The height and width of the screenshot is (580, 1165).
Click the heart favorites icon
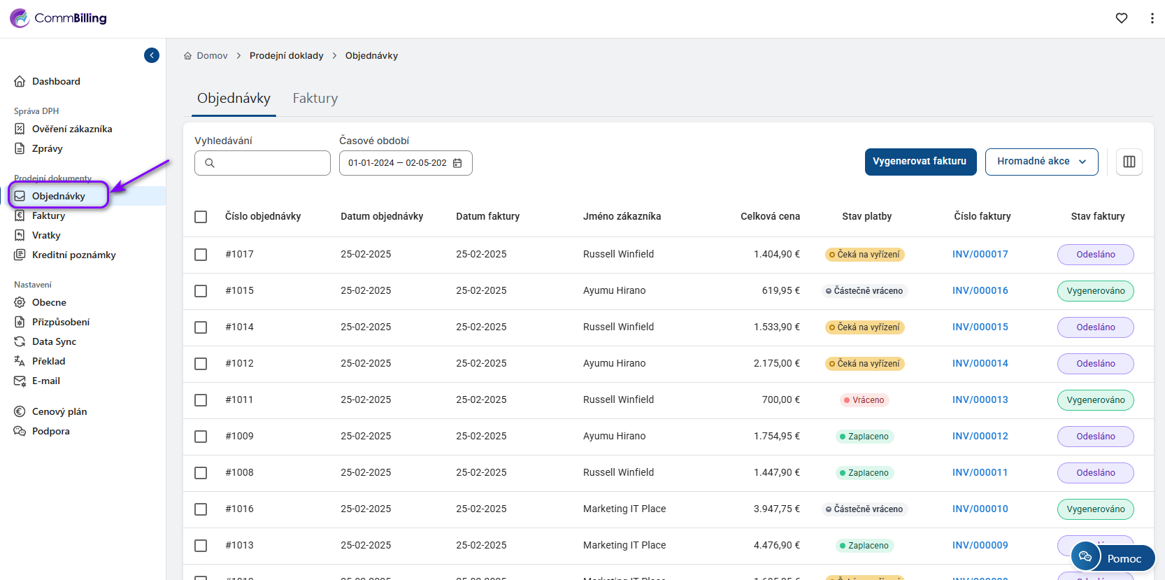point(1122,18)
